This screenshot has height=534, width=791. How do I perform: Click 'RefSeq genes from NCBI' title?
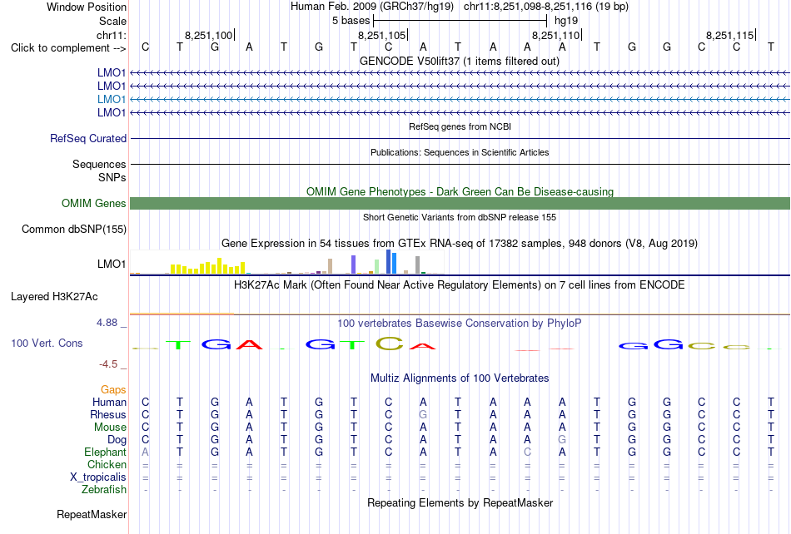click(x=460, y=126)
